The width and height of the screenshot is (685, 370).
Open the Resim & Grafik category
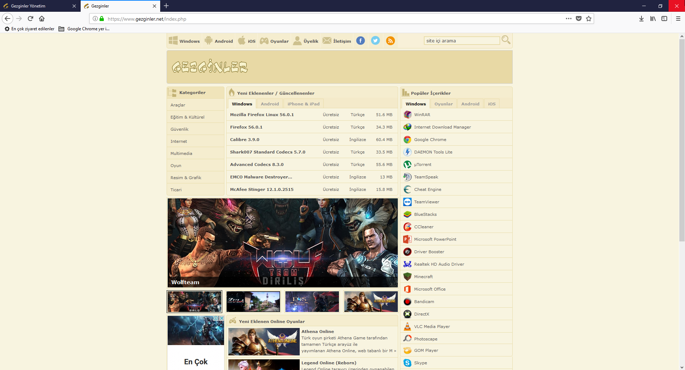click(x=195, y=178)
